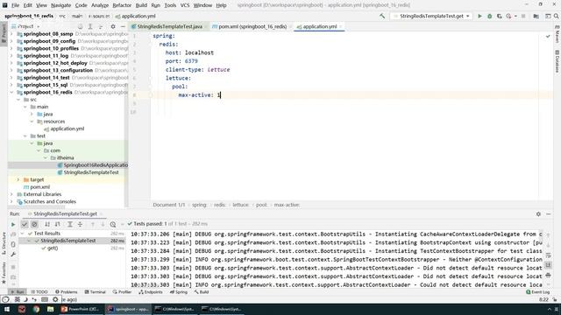561x315 pixels.
Task: Open the VCS menu
Action: [x=185, y=5]
